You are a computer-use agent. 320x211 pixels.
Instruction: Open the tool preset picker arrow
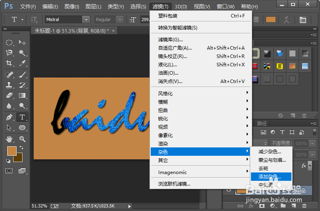click(23, 19)
